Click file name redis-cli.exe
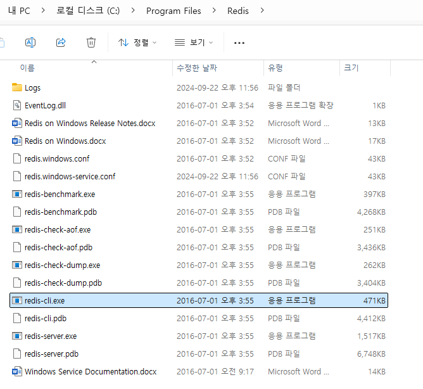 [x=44, y=301]
